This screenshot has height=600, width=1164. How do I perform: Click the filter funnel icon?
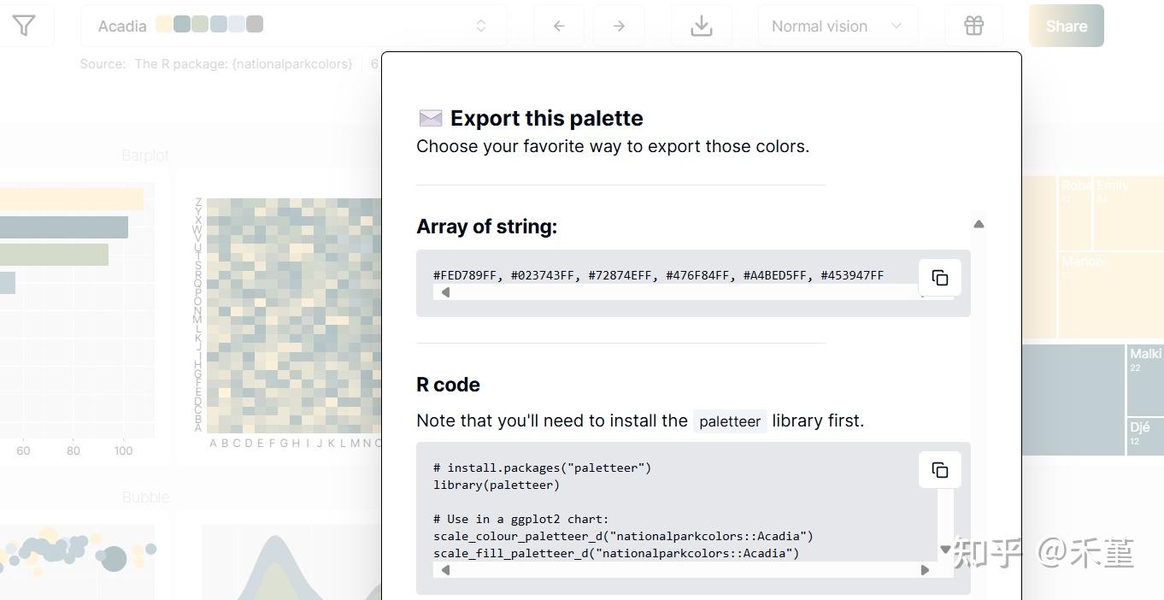click(x=24, y=26)
